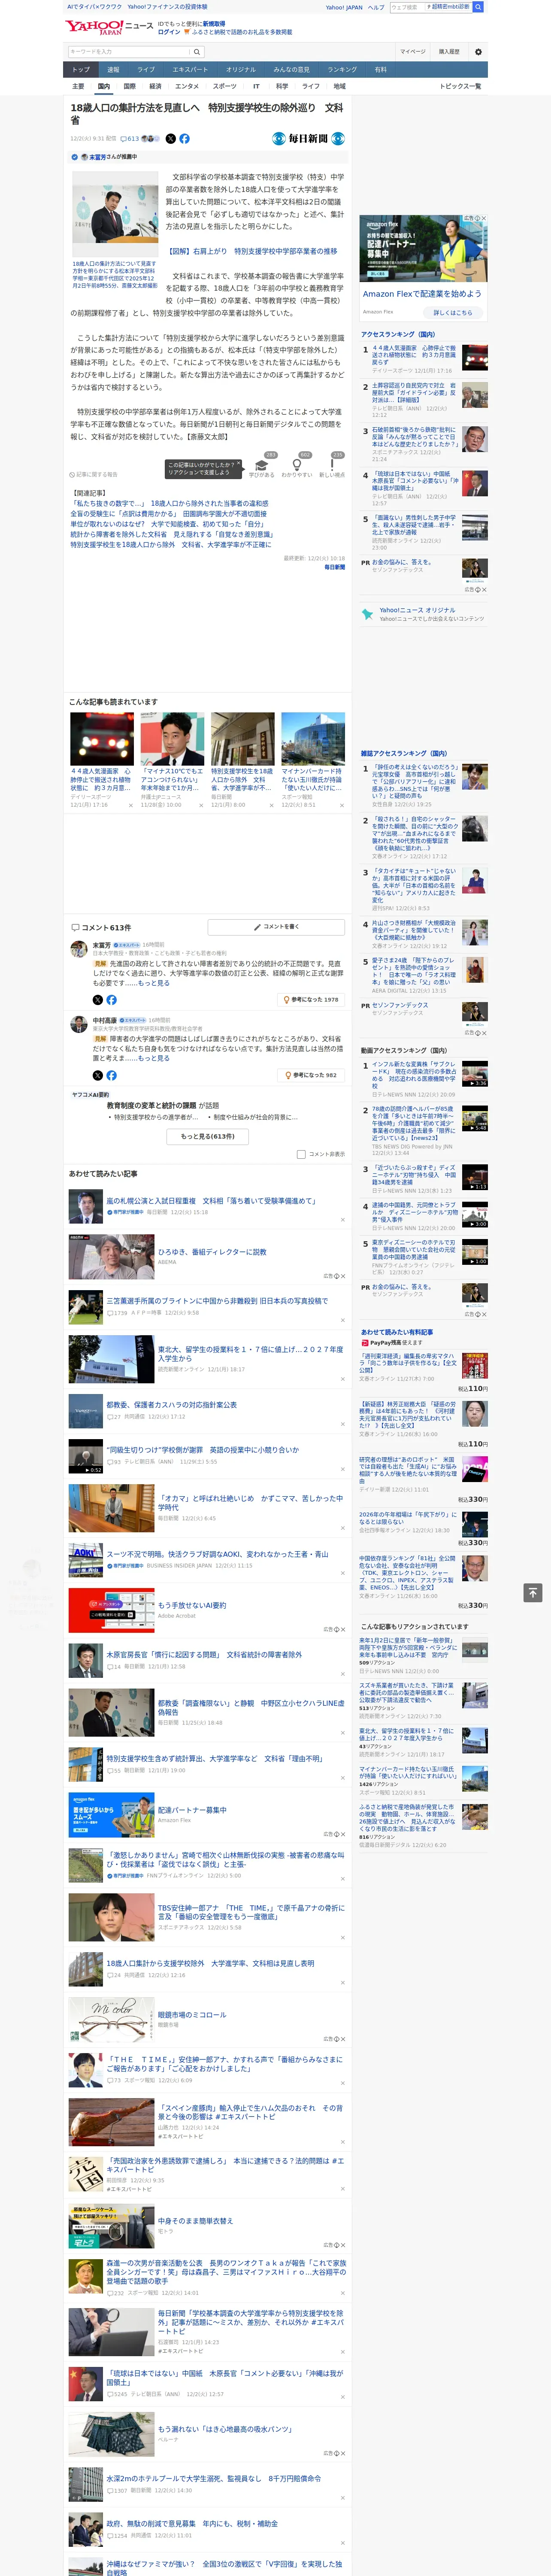Mark 末冨芳 comment 参考になった 1978
Viewport: 551px width, 2576px height.
[x=311, y=999]
